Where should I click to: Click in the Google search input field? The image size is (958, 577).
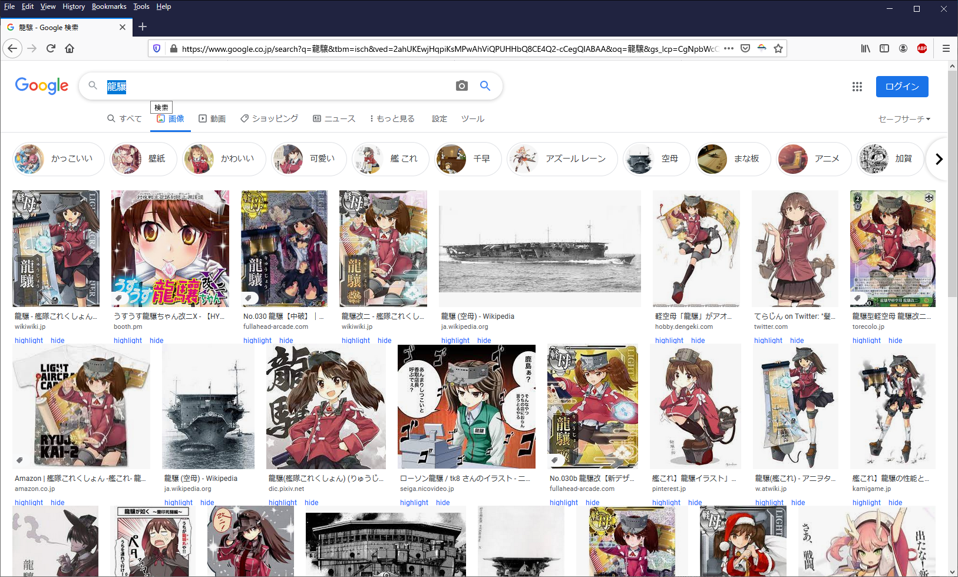point(277,86)
